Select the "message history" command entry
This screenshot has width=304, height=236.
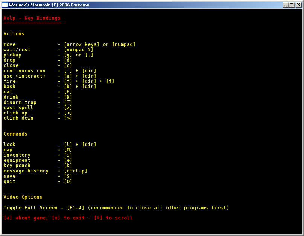26,171
